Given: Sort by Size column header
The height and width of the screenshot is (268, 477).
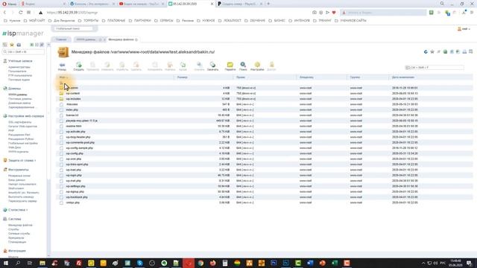Looking at the screenshot, I should 203,77.
